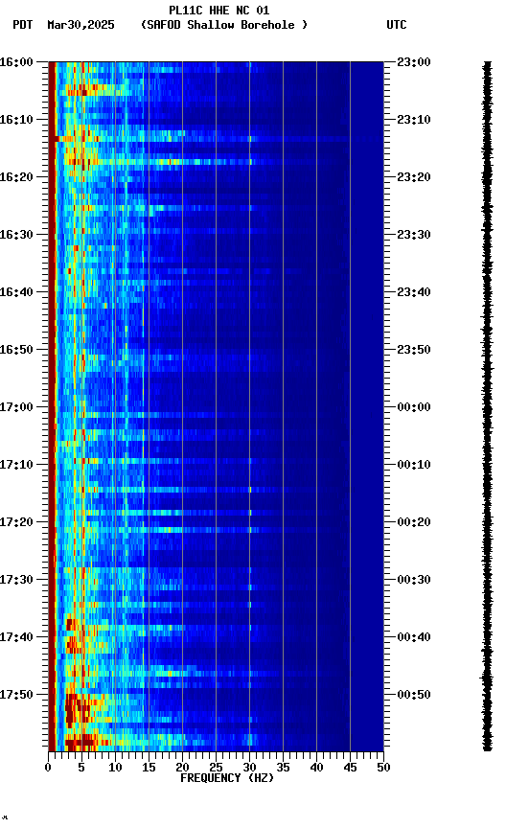Click the '17:50' PDT time label

click(x=16, y=695)
